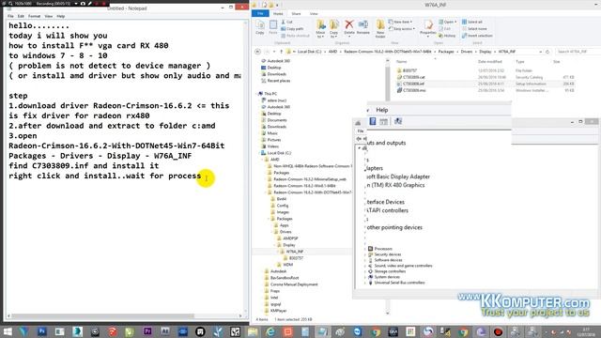The image size is (601, 338).
Task: Open Premiere Pro from the taskbar
Action: click(x=147, y=331)
